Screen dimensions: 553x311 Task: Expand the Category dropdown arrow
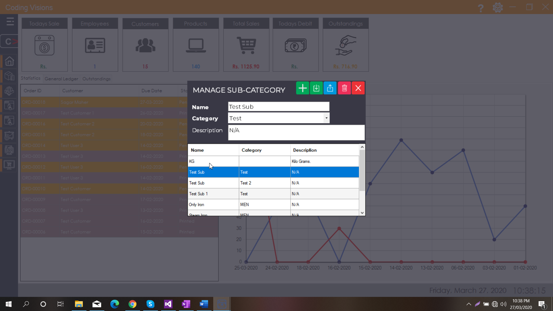coord(326,118)
